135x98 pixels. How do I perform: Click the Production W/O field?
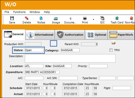coord(33,44)
